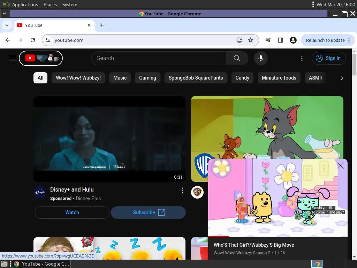Open the Applications menu
The width and height of the screenshot is (357, 268).
(x=25, y=5)
